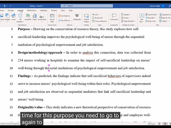This screenshot has height=128, width=171.
Task: Open the View tab
Action: tap(63, 11)
